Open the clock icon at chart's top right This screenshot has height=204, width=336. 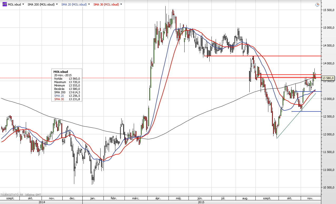(x=317, y=5)
